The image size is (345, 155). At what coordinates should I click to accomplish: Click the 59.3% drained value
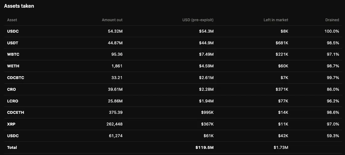333,136
